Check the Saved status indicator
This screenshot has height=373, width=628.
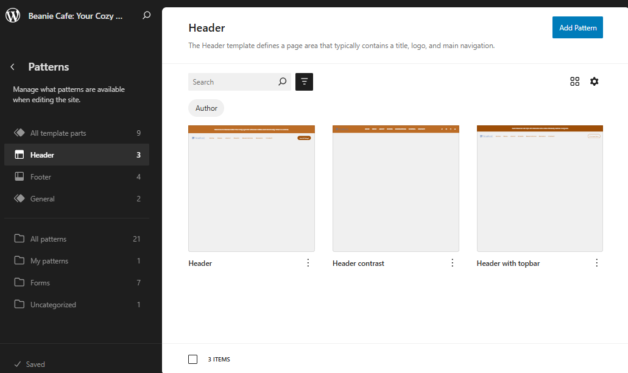coord(29,364)
